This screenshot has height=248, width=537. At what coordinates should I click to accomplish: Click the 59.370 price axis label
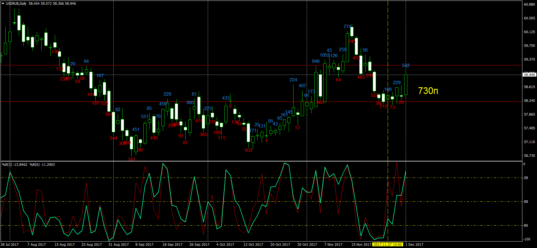coord(529,59)
